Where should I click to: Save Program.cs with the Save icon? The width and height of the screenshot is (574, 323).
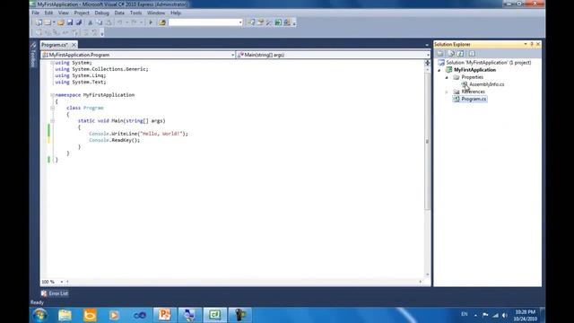(x=70, y=22)
